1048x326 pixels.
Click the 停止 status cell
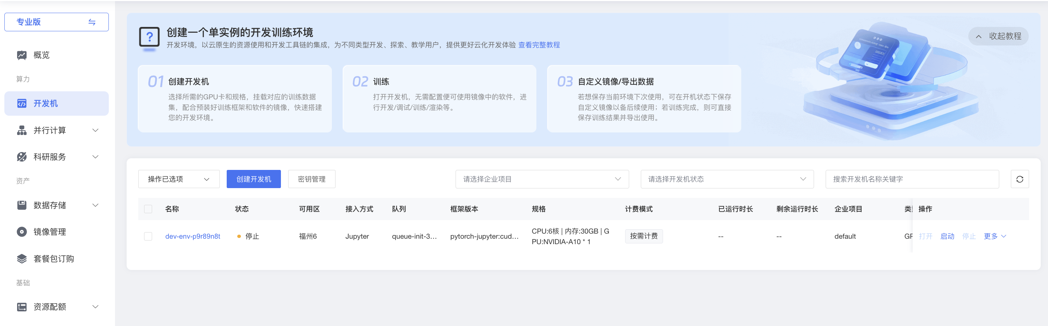(x=248, y=236)
